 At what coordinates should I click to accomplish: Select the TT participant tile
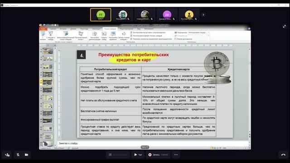(101, 15)
